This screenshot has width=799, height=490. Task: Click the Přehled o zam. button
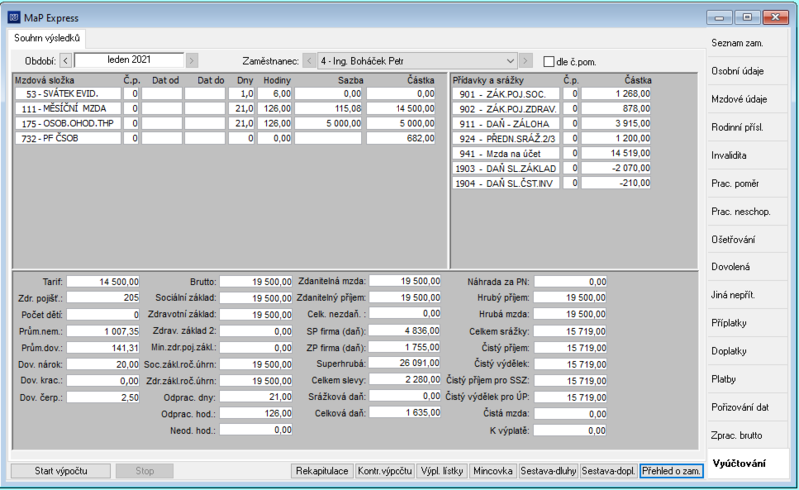point(671,471)
